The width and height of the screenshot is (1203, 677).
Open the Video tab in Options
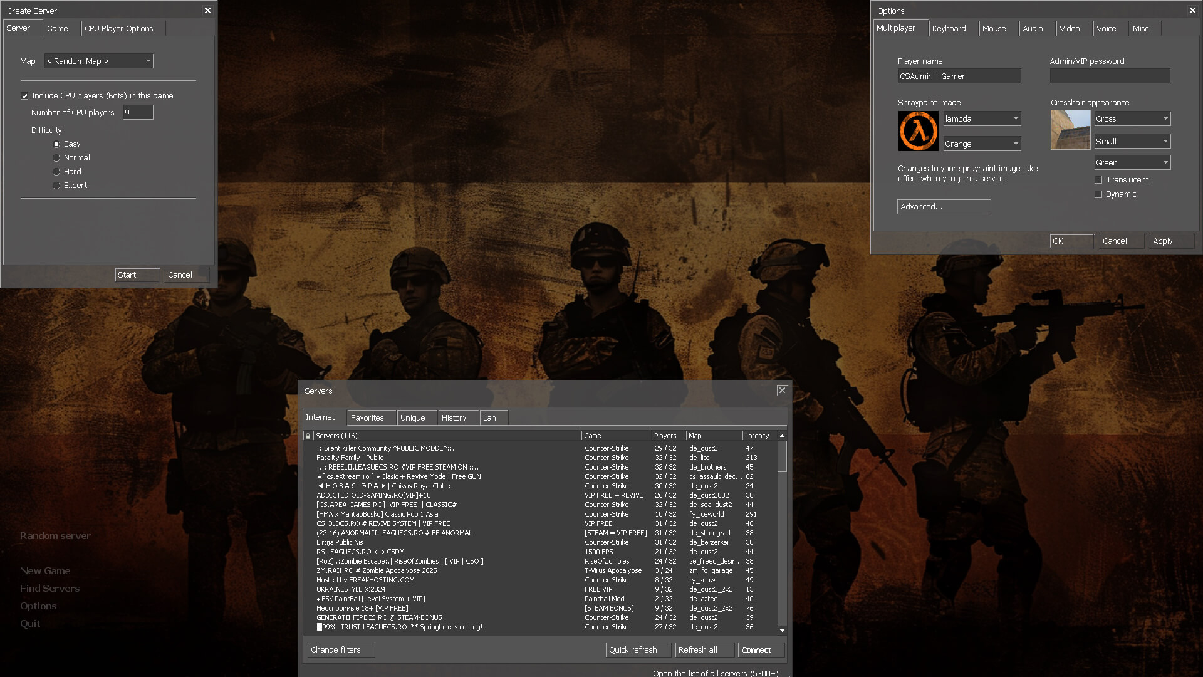(x=1074, y=28)
